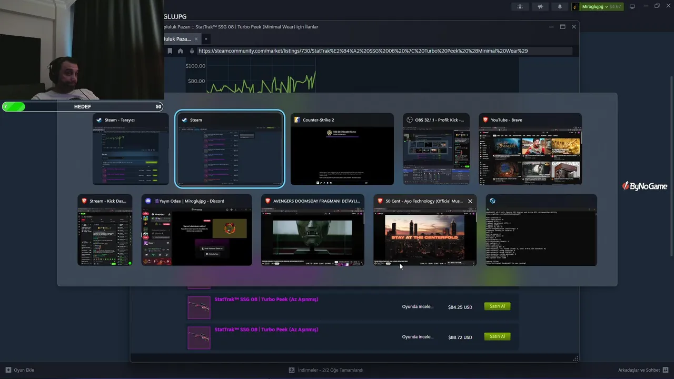Launch Steam Big Picture mode monitor icon
The width and height of the screenshot is (674, 379).
point(632,7)
